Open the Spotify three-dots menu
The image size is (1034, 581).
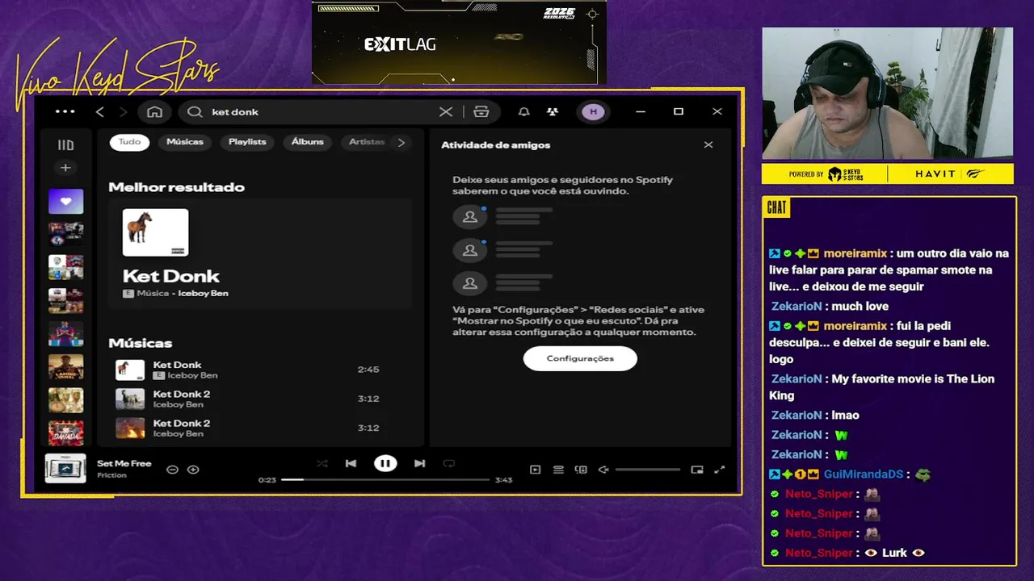pyautogui.click(x=65, y=111)
